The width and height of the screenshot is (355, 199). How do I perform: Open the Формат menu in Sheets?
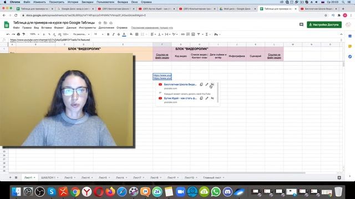click(59, 28)
